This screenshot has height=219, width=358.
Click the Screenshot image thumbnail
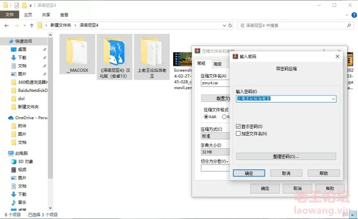point(182,59)
